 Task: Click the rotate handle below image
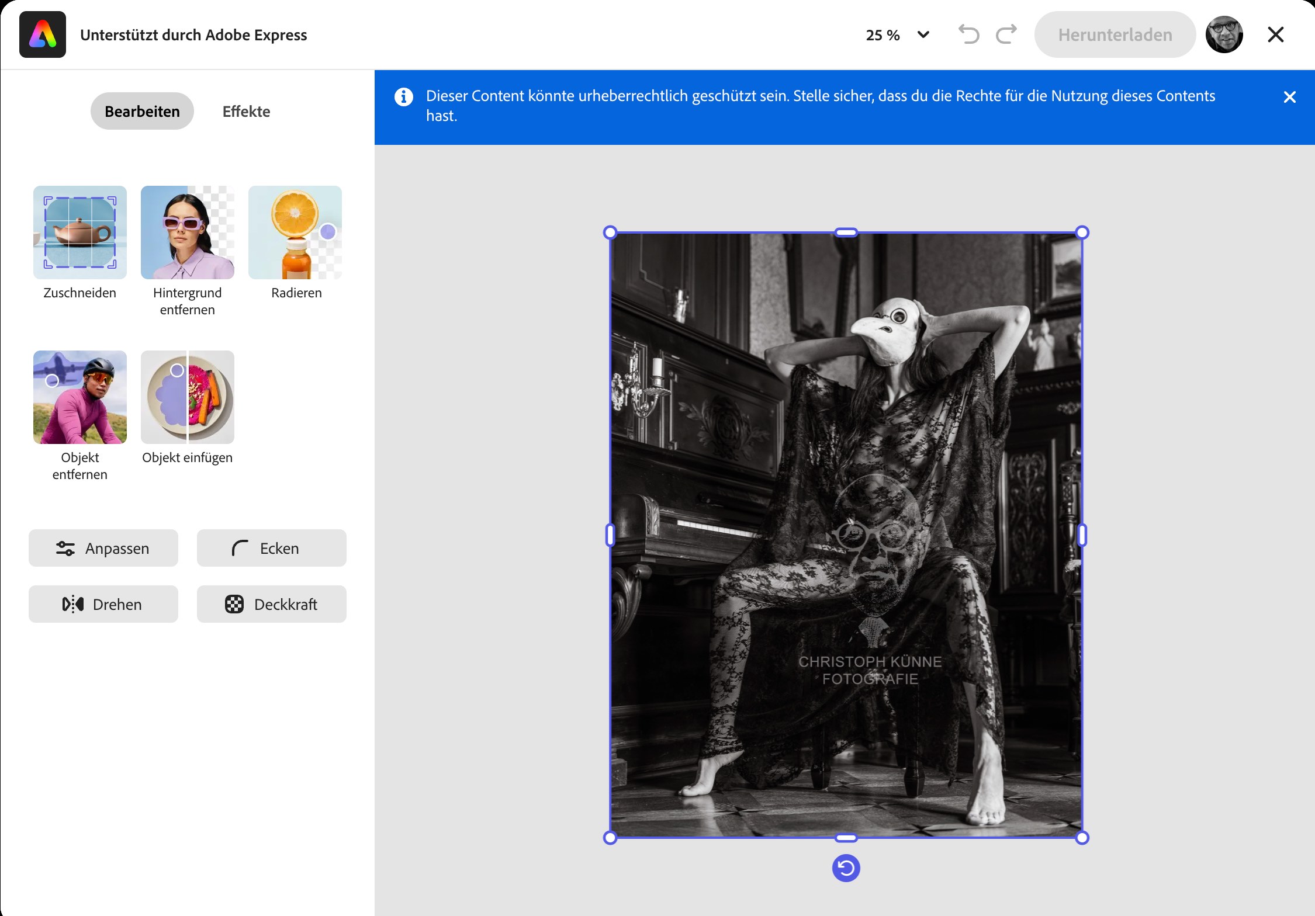tap(846, 868)
